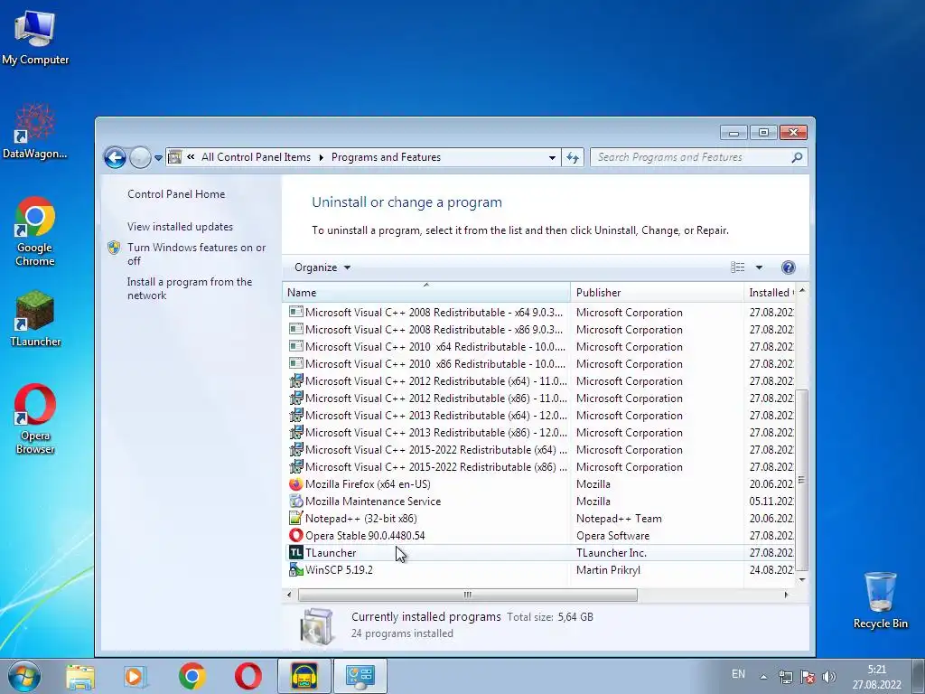Launch Google Chrome from desktop shortcut
Viewport: 925px width, 694px height.
35,231
